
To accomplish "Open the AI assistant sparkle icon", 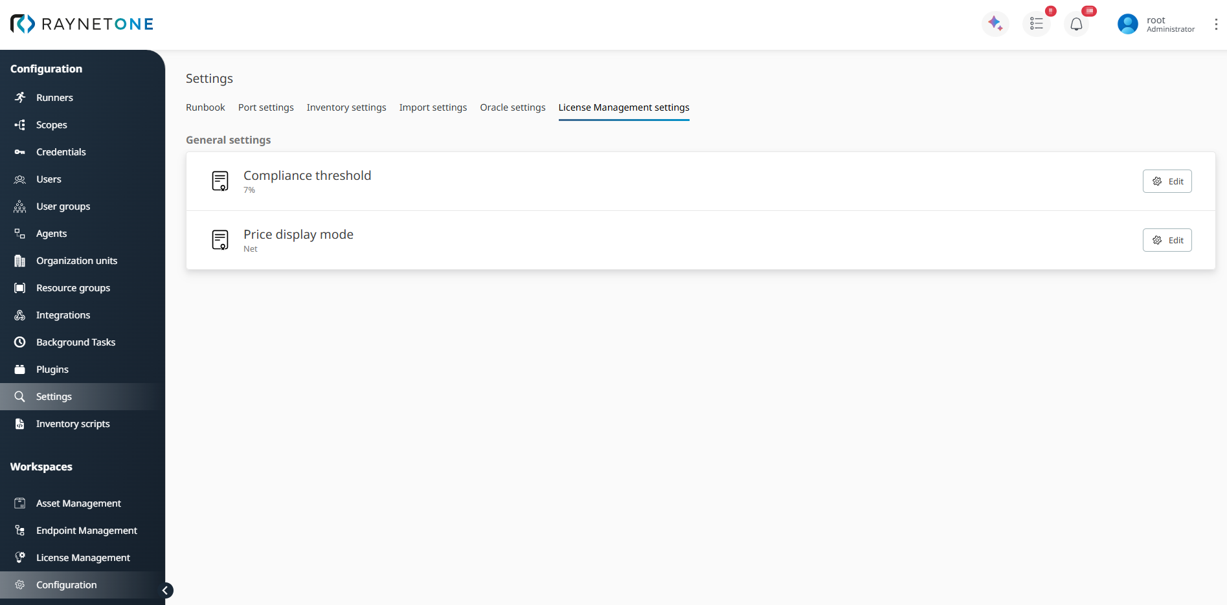I will coord(995,24).
